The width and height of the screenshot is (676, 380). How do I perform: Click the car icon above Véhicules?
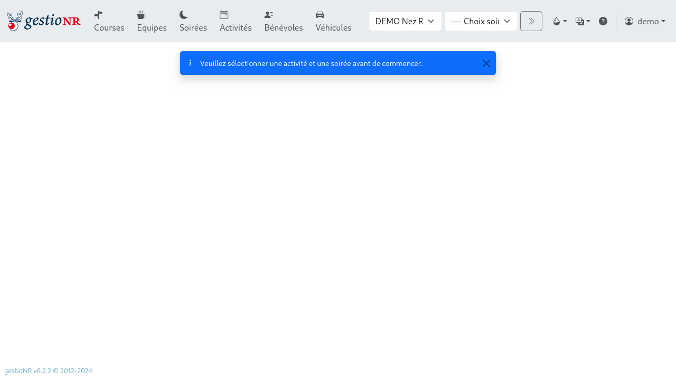(x=320, y=15)
